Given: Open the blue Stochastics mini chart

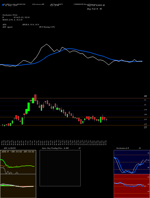Looking at the screenshot, I should (x=132, y=162).
